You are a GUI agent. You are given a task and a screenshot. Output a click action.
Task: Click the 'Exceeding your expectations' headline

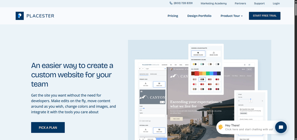pyautogui.click(x=196, y=104)
